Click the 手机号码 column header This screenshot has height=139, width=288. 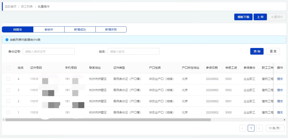tap(71, 68)
